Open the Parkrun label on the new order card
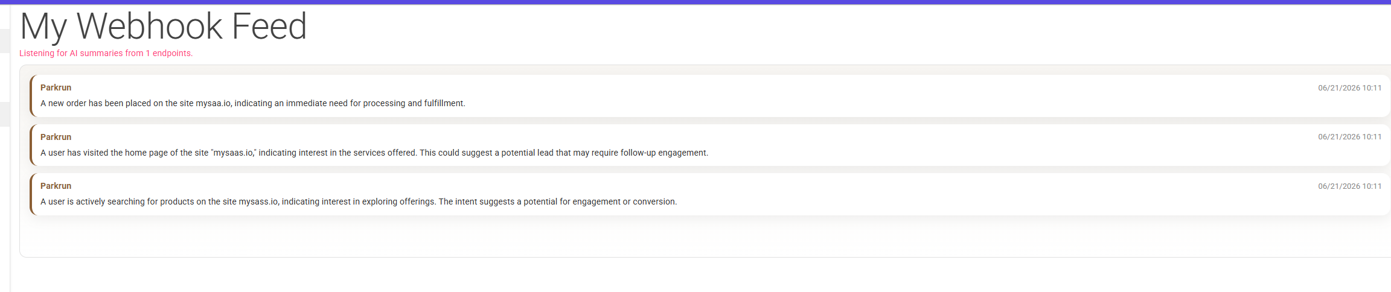Viewport: 1391px width, 292px height. coord(56,87)
